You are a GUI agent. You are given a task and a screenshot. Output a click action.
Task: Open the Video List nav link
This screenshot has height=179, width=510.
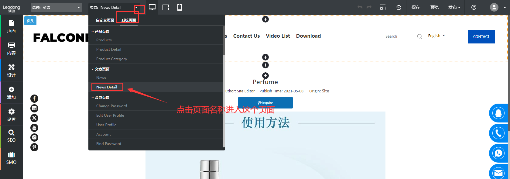point(278,36)
